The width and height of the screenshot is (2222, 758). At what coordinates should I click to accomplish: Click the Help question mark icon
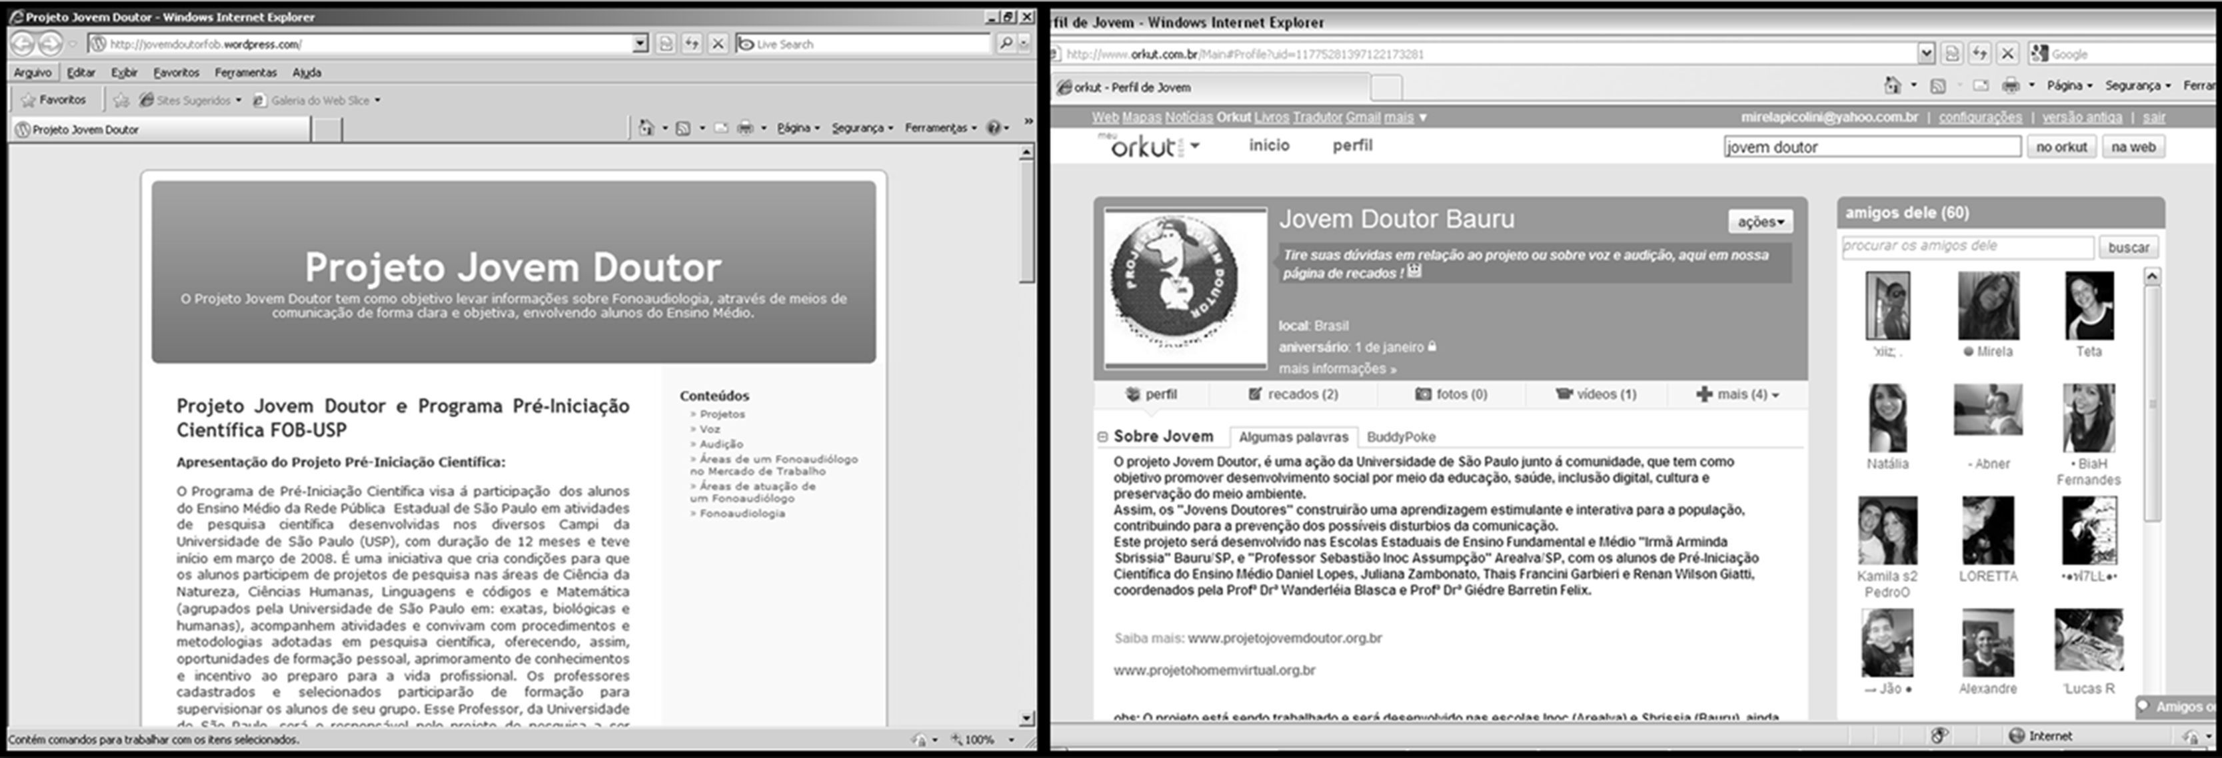(x=994, y=128)
